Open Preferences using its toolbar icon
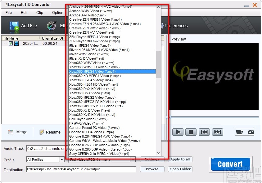 [x=163, y=26]
